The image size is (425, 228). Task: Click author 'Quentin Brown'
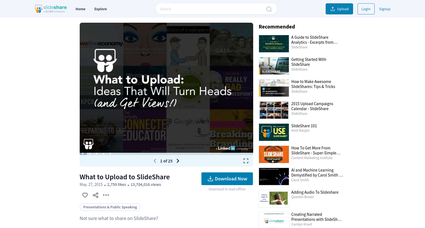click(302, 197)
